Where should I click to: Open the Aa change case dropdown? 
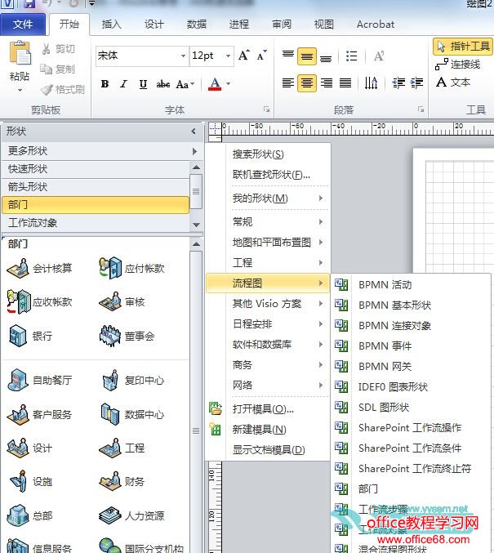coord(185,84)
